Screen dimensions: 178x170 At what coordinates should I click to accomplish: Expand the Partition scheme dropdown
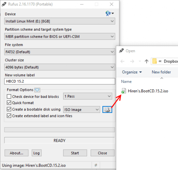coord(60,36)
